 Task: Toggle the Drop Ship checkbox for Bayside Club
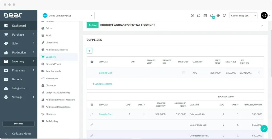pos(184,73)
